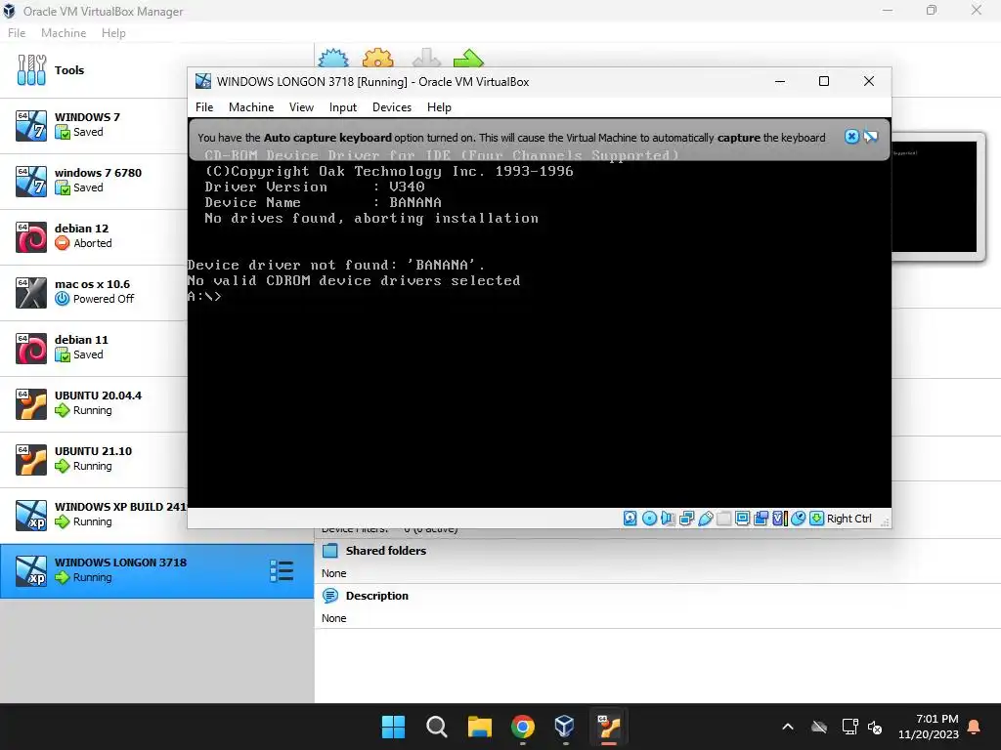The width and height of the screenshot is (1001, 750).
Task: Click the muted volume icon in system tray
Action: (875, 727)
